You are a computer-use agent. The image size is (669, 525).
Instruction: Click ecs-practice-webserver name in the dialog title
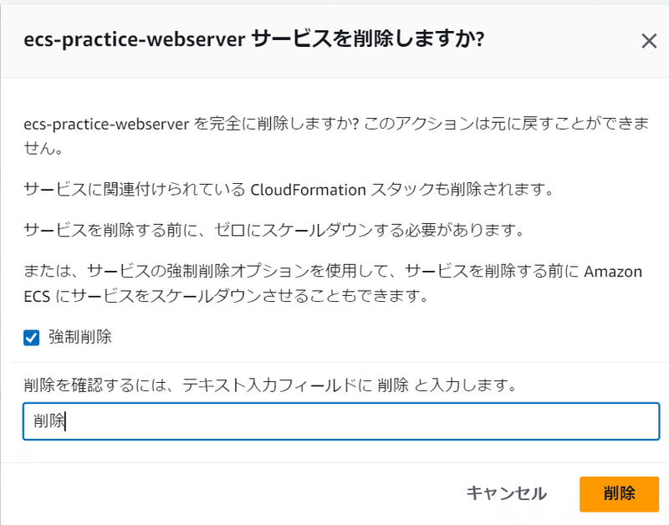pyautogui.click(x=134, y=40)
